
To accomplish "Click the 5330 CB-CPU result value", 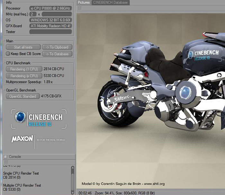I will click(54, 76).
